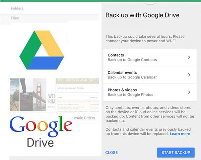Image resolution: width=201 pixels, height=160 pixels.
Task: Click the START BACKUP button
Action: click(176, 152)
